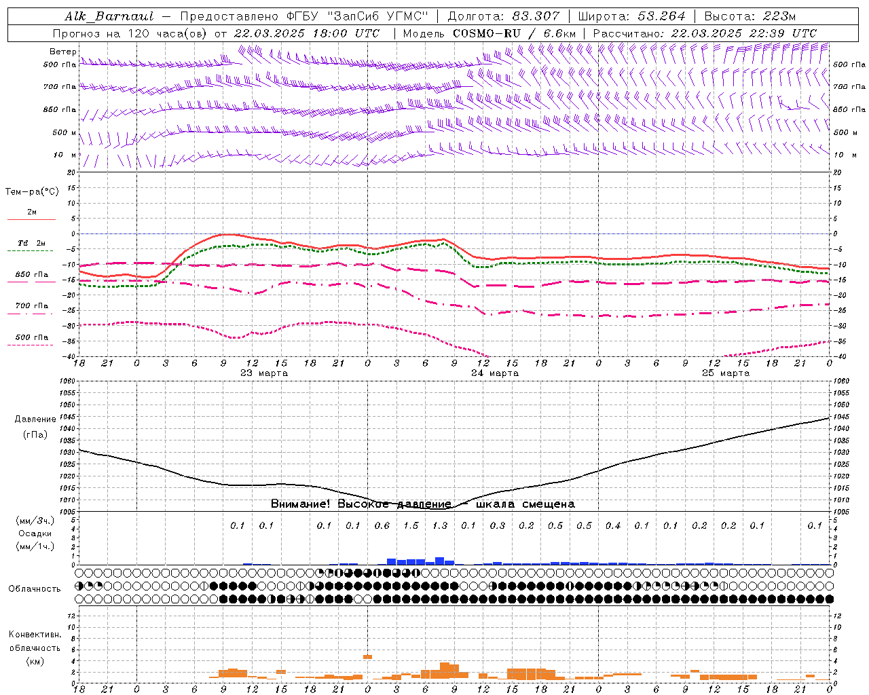Image resolution: width=869 pixels, height=695 pixels.
Task: Click the Td 2м legend entry
Action: click(31, 243)
